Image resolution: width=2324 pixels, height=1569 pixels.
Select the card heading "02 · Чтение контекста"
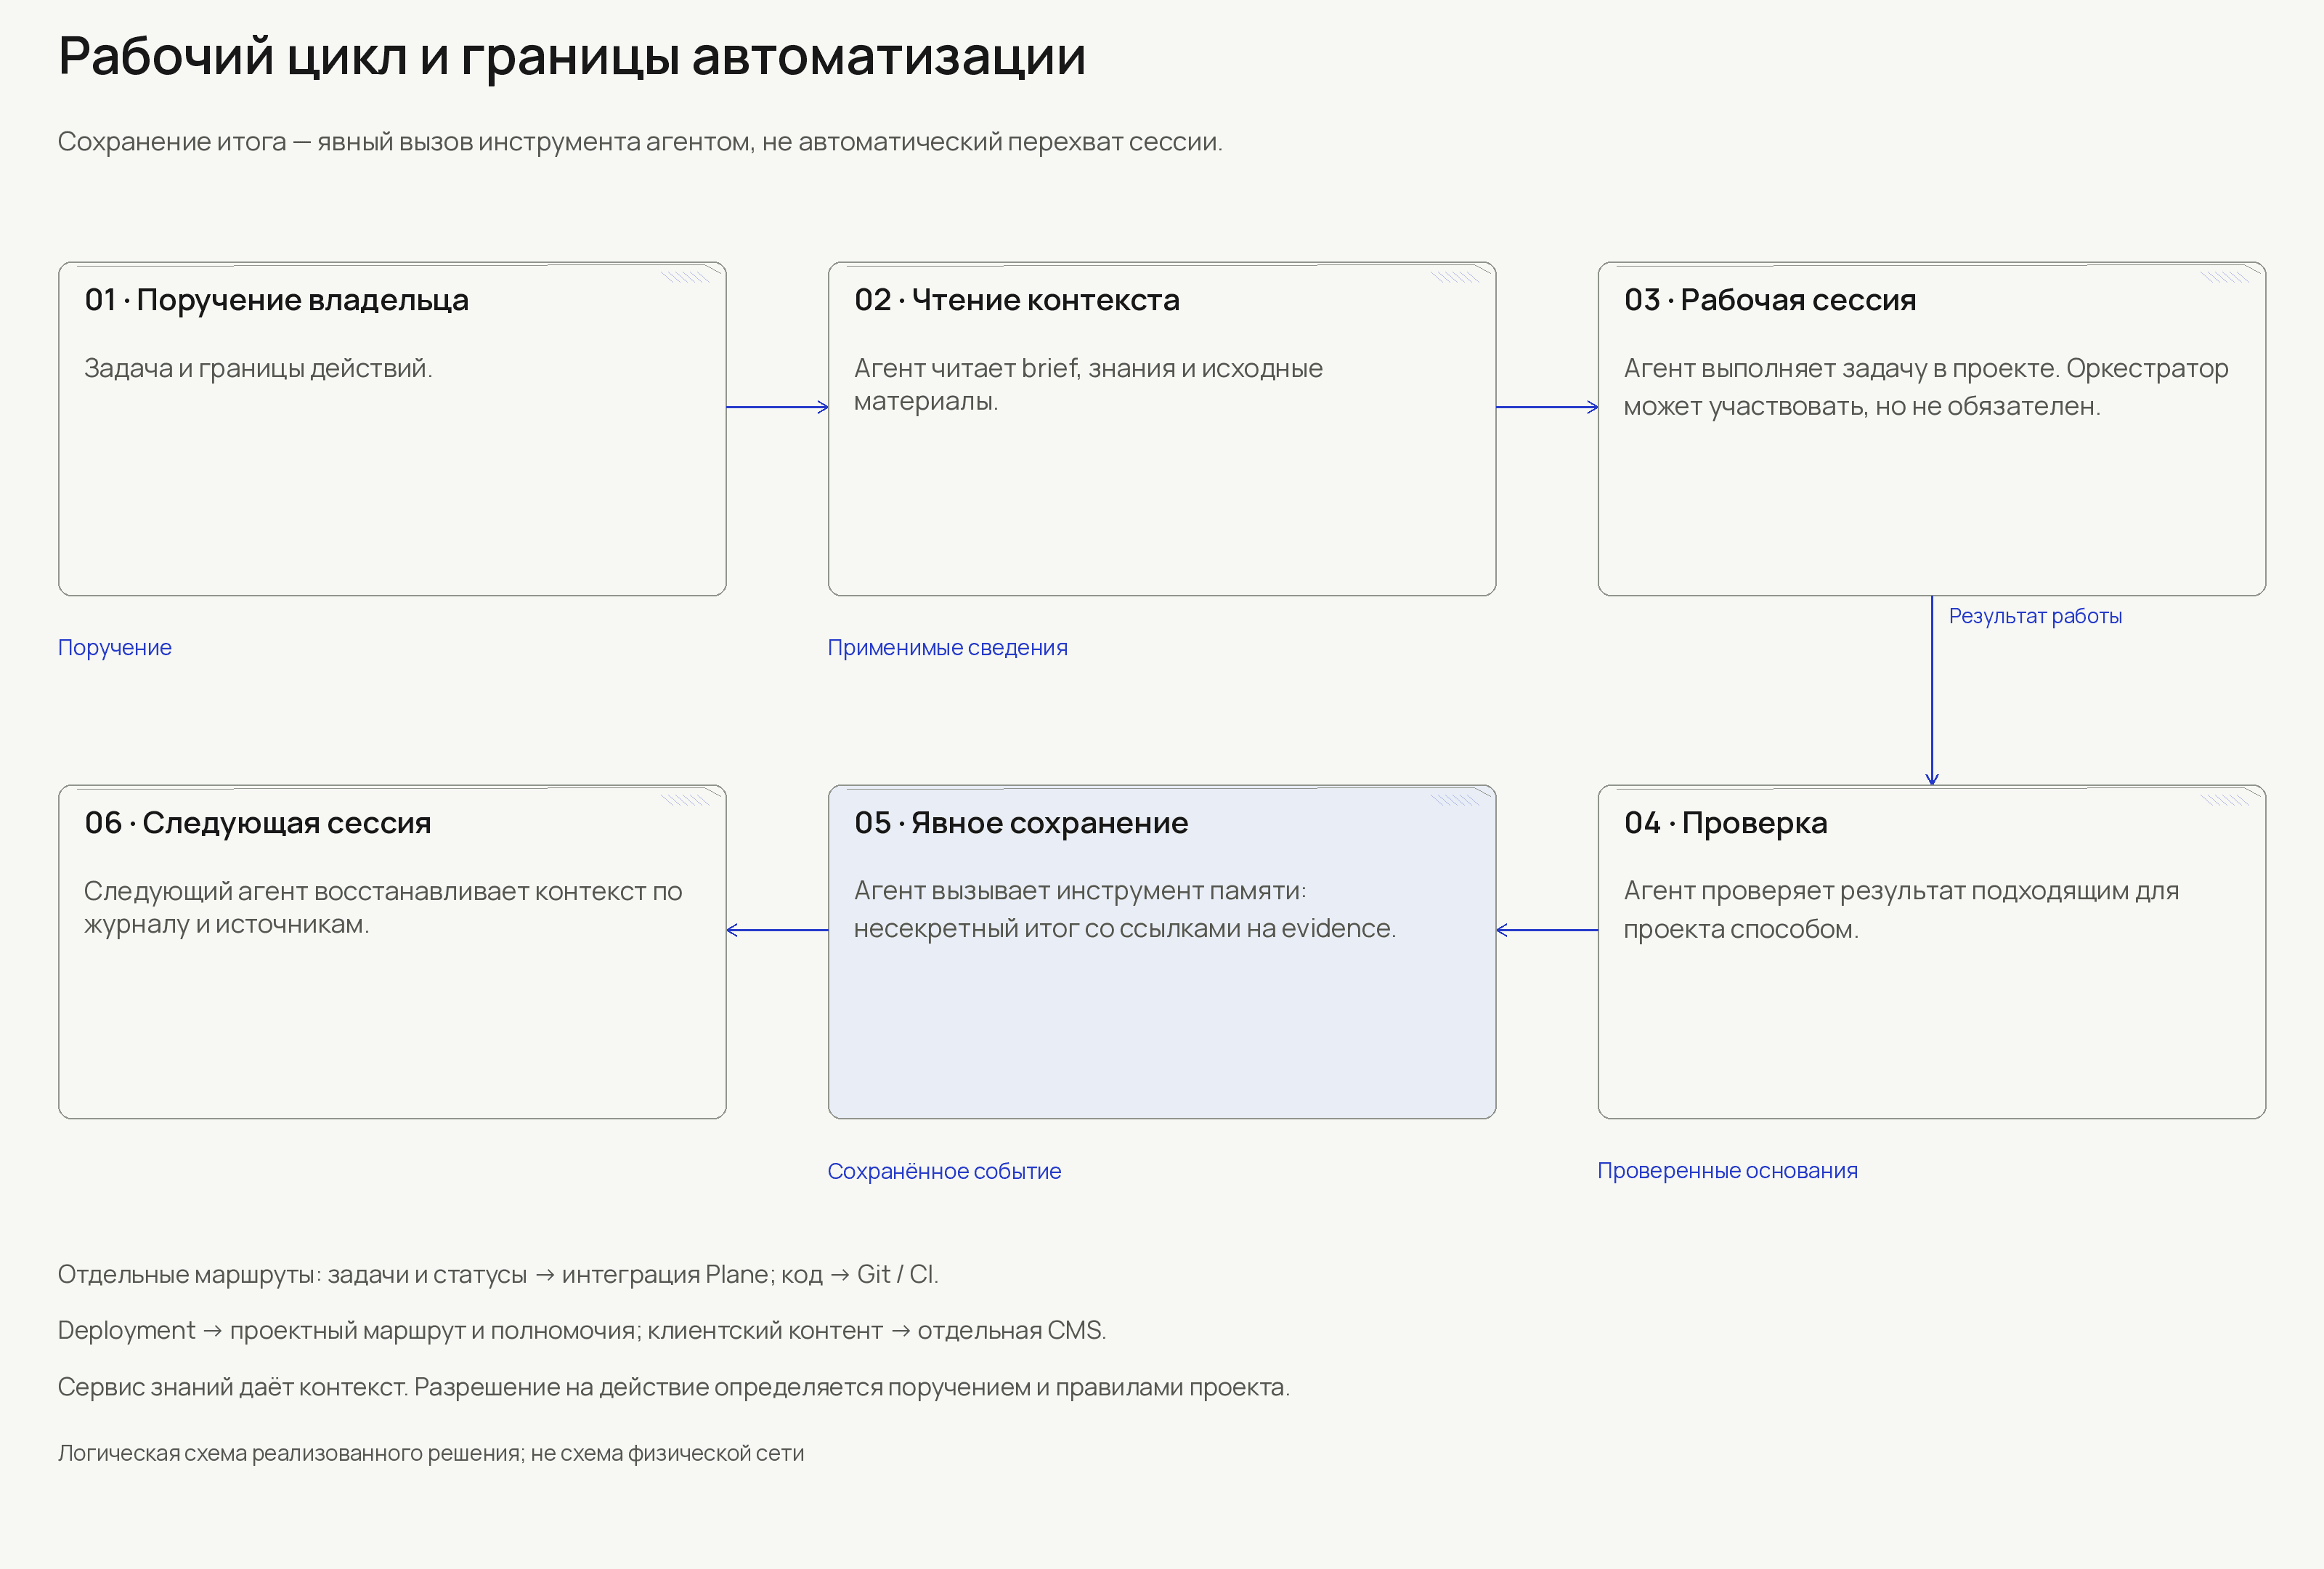coord(1017,300)
